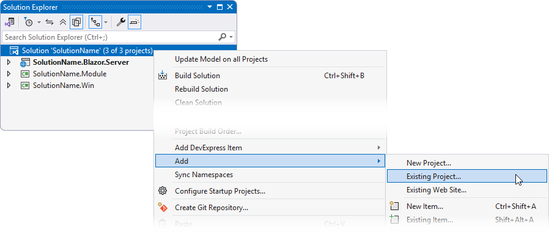Viewport: 549px width, 237px height.
Task: Open Properties via the wrench icon
Action: tap(121, 23)
